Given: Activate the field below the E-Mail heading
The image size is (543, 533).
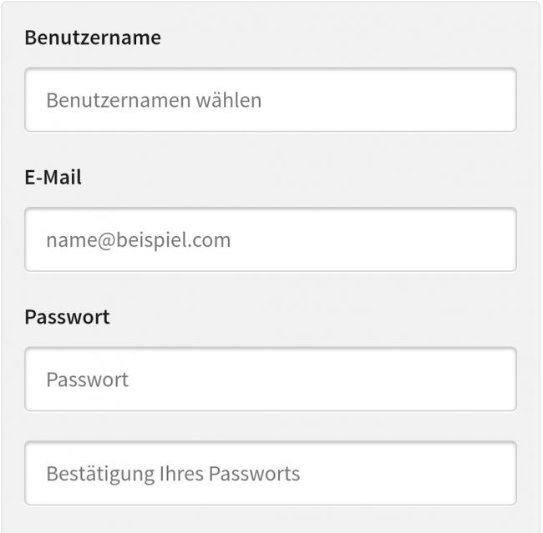Looking at the screenshot, I should click(271, 240).
